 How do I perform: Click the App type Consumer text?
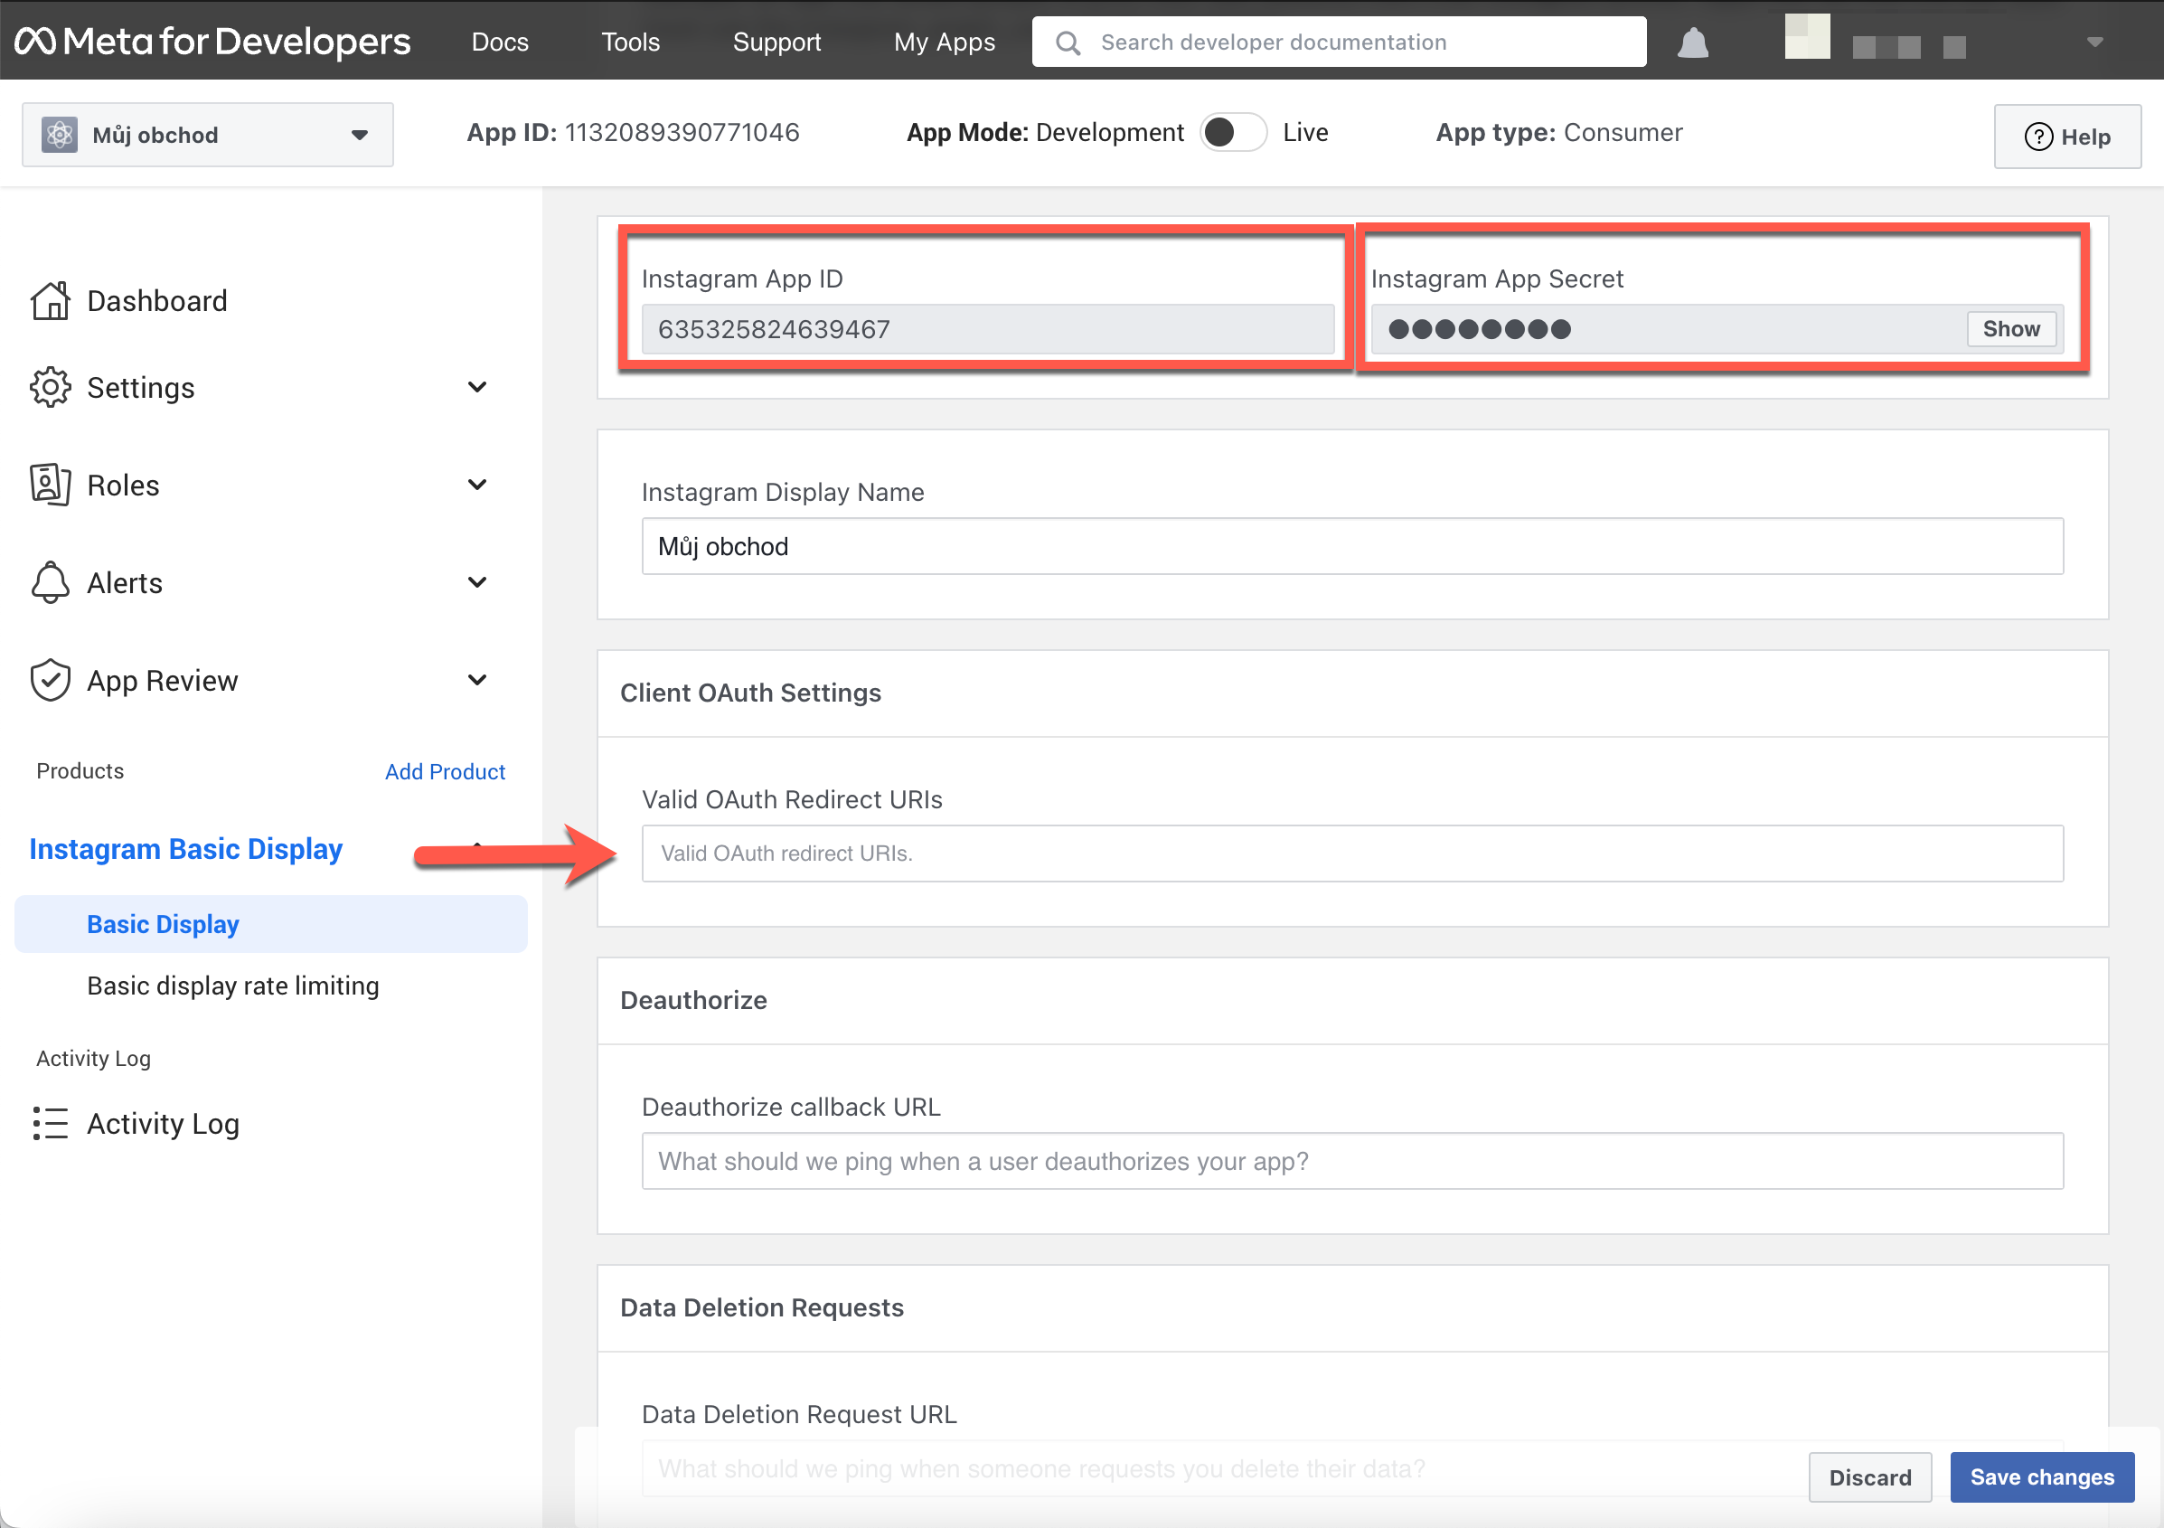(x=1559, y=133)
